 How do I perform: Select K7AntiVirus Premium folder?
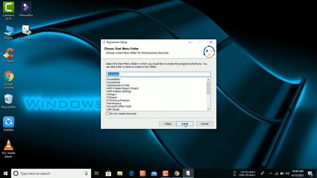118,100
